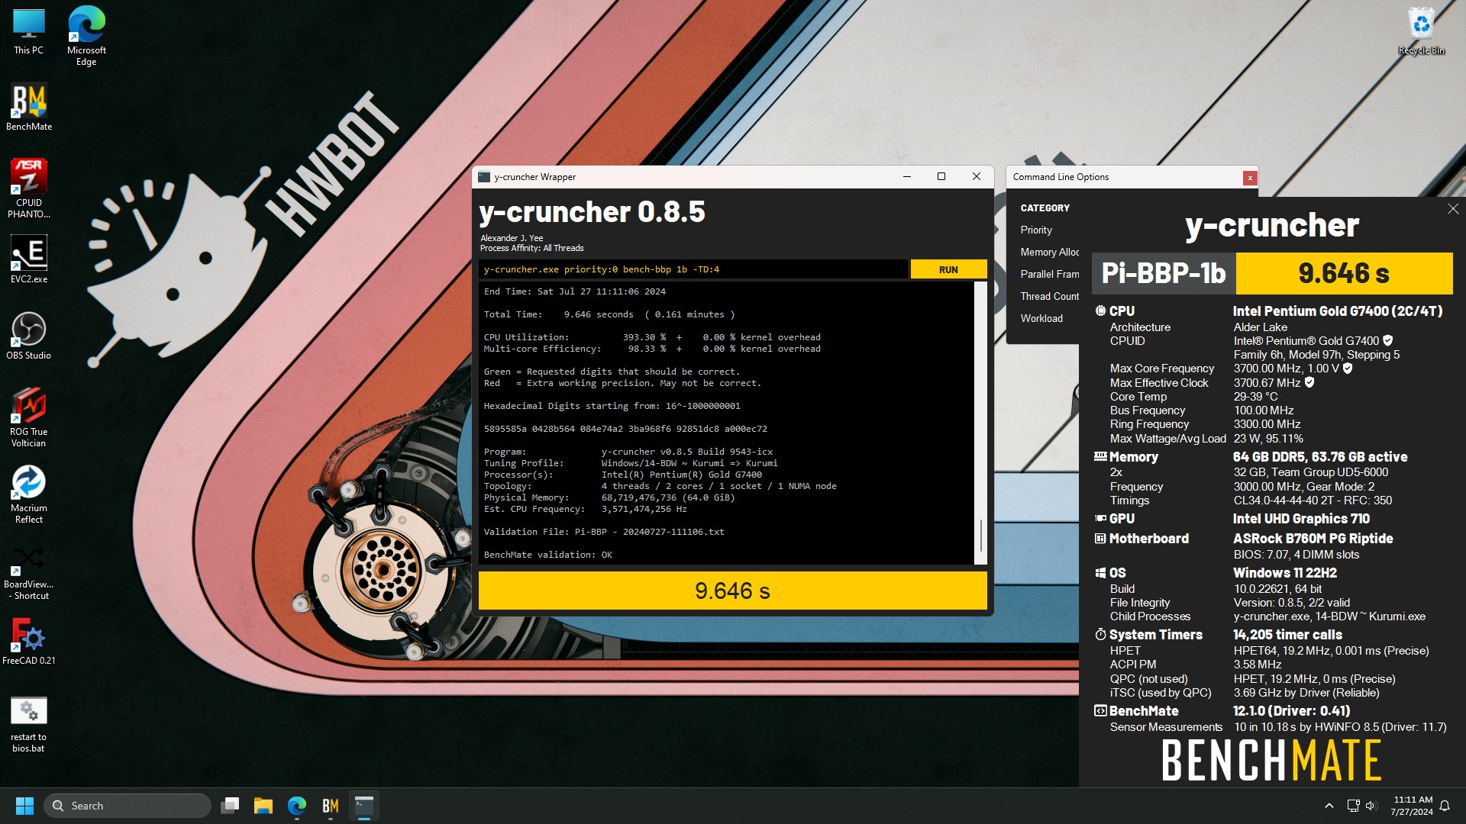Click the taskbar Search box
The width and height of the screenshot is (1466, 824).
coord(128,806)
